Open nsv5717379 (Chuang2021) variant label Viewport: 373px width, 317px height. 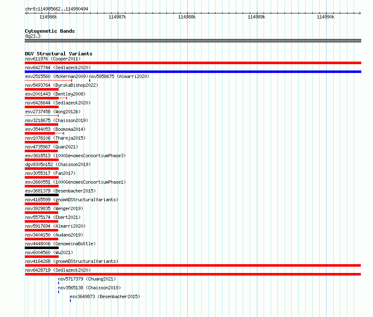[87, 279]
